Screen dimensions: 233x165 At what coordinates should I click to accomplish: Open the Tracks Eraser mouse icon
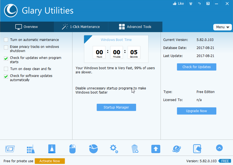pos(72,149)
